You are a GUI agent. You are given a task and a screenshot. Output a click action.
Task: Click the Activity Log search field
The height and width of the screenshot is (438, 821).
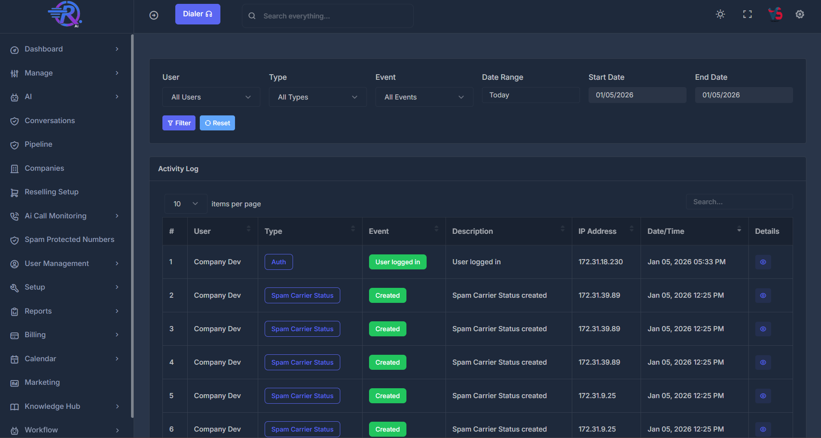[x=739, y=202]
